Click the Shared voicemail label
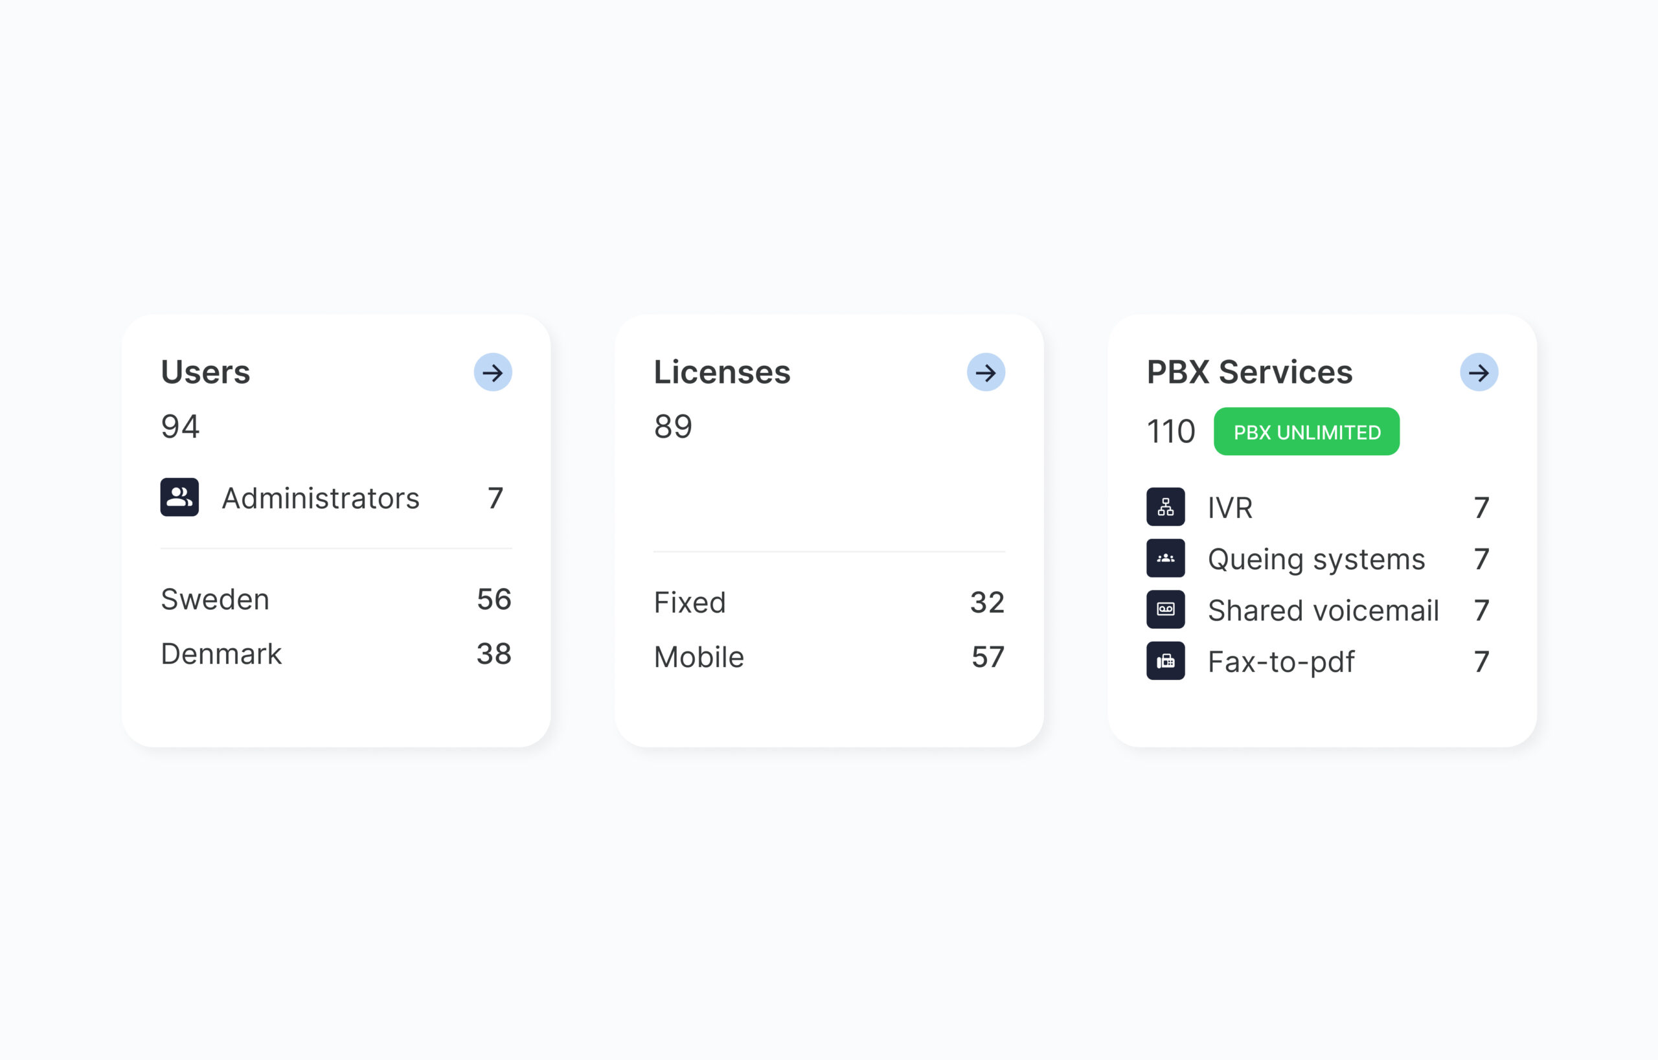This screenshot has height=1060, width=1658. coord(1323,611)
